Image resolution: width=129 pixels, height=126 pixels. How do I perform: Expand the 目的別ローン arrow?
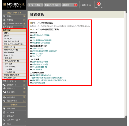pyautogui.click(x=24, y=85)
